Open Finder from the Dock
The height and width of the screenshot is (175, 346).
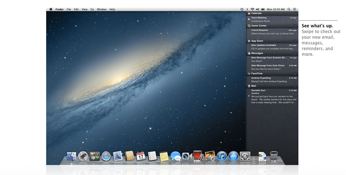72,156
